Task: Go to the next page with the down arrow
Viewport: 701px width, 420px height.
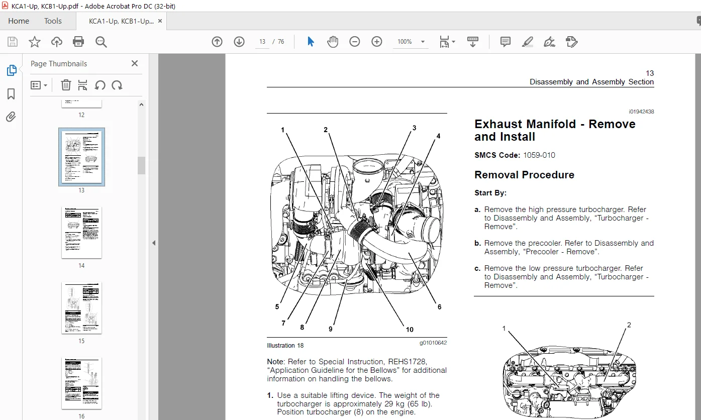Action: coord(239,42)
